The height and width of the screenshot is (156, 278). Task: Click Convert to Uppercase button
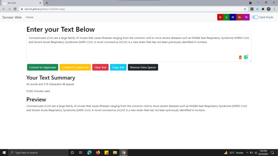(x=43, y=67)
